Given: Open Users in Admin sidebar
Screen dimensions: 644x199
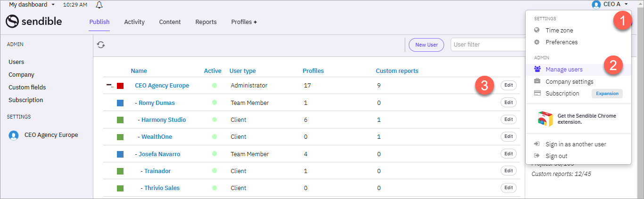Looking at the screenshot, I should (17, 62).
